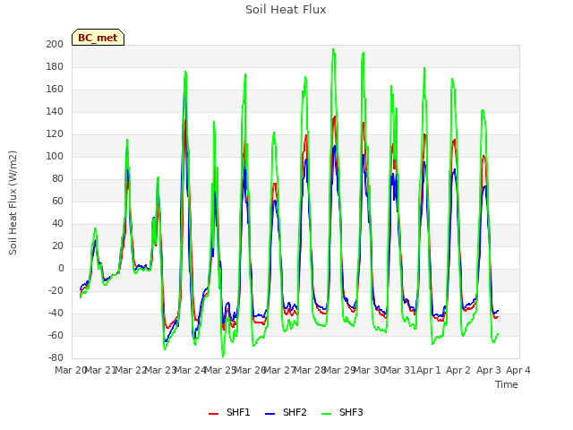Viewport: 573px width, 430px height.
Task: Click the -40 y-axis tick label
Action: coord(56,313)
